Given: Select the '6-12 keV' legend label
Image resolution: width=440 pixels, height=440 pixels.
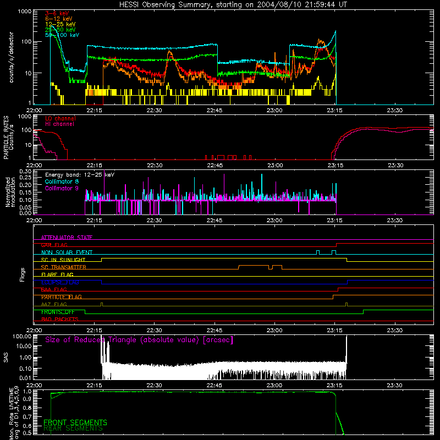Looking at the screenshot, I should tap(59, 19).
